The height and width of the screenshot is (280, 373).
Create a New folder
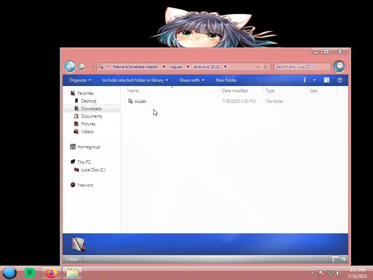226,80
